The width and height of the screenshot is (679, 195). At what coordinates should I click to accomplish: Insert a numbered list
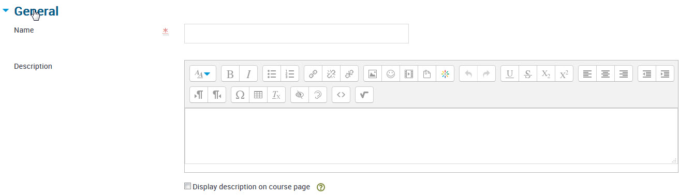coord(290,74)
